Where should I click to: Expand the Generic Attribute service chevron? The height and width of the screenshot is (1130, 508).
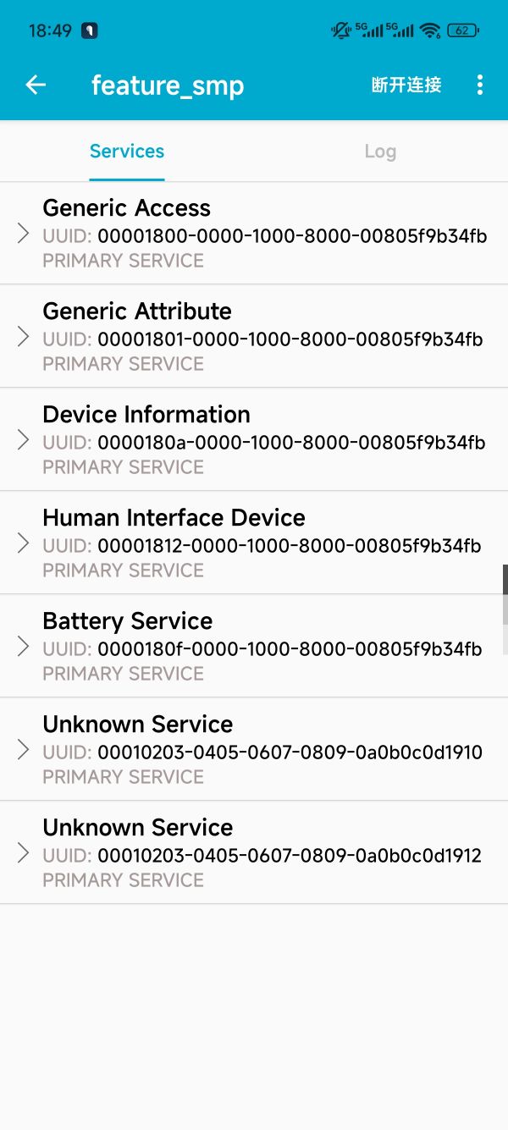click(x=24, y=337)
